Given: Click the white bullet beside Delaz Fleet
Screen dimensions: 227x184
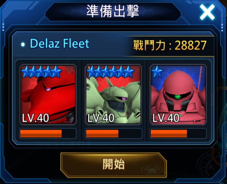Looking at the screenshot, I should click(23, 44).
